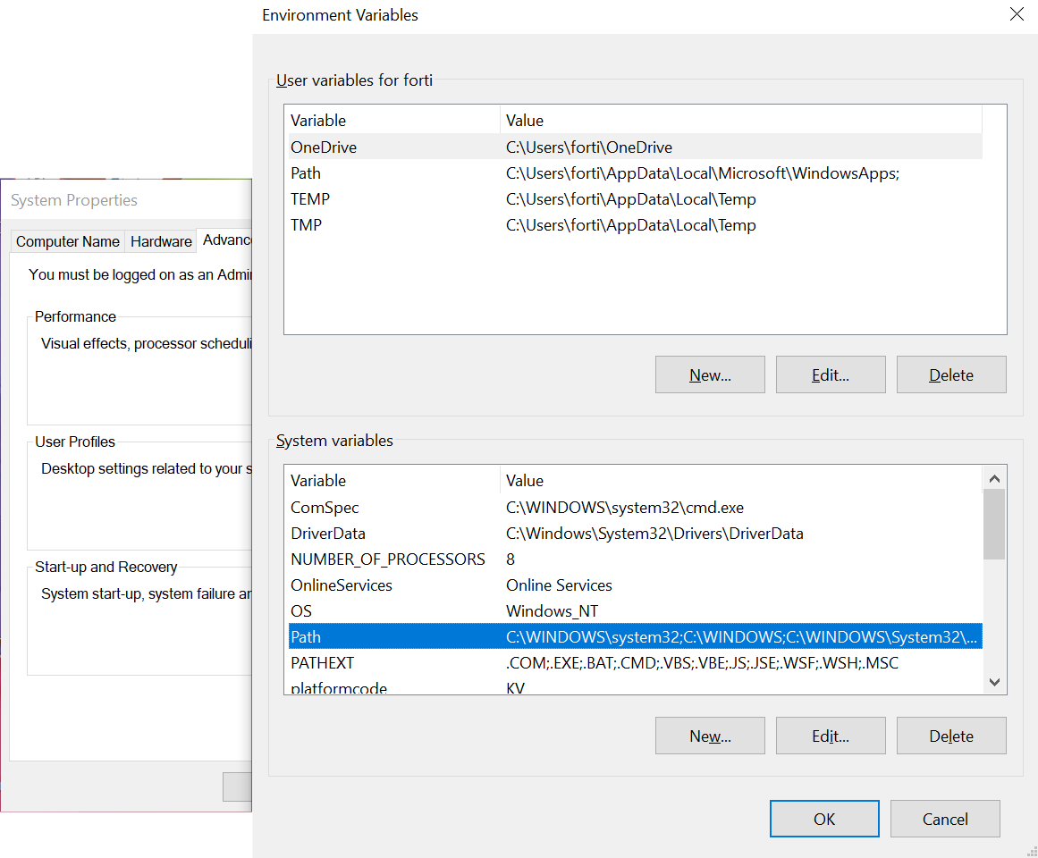Delete the selected system variable
Screen dimensions: 1038x858
[x=951, y=736]
